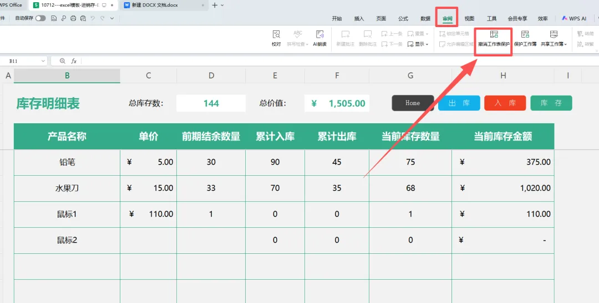Click the 共享工作簿 share workbook icon
599x303 pixels.
tap(554, 35)
